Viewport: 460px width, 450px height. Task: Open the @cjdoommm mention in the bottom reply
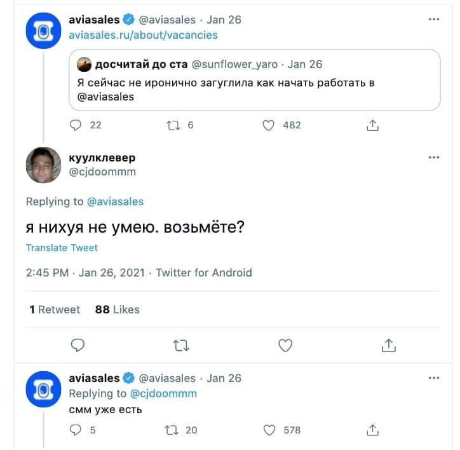(x=163, y=393)
